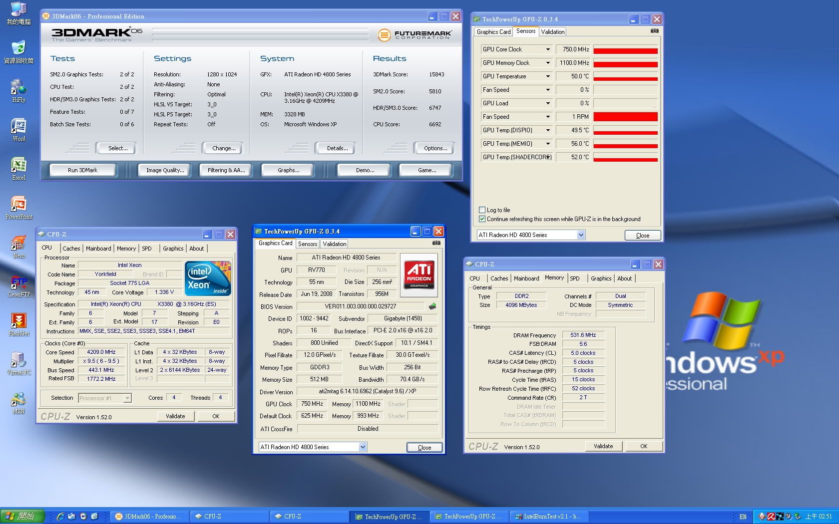Click Close in GPU-Z Sensors window
839x524 pixels.
(643, 235)
